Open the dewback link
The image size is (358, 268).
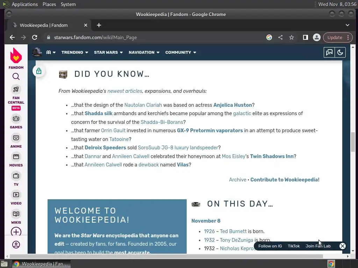point(148,165)
